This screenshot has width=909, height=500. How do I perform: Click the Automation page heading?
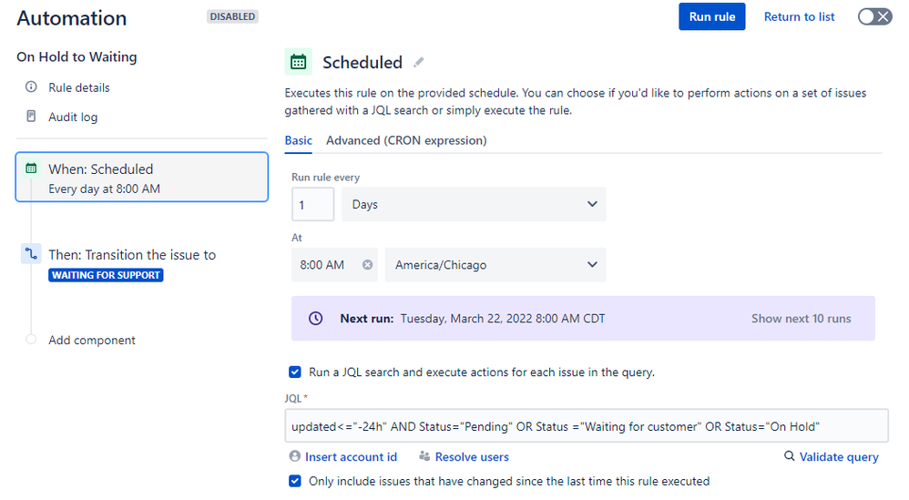71,18
